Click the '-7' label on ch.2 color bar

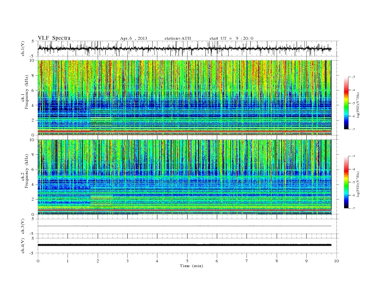pos(353,208)
